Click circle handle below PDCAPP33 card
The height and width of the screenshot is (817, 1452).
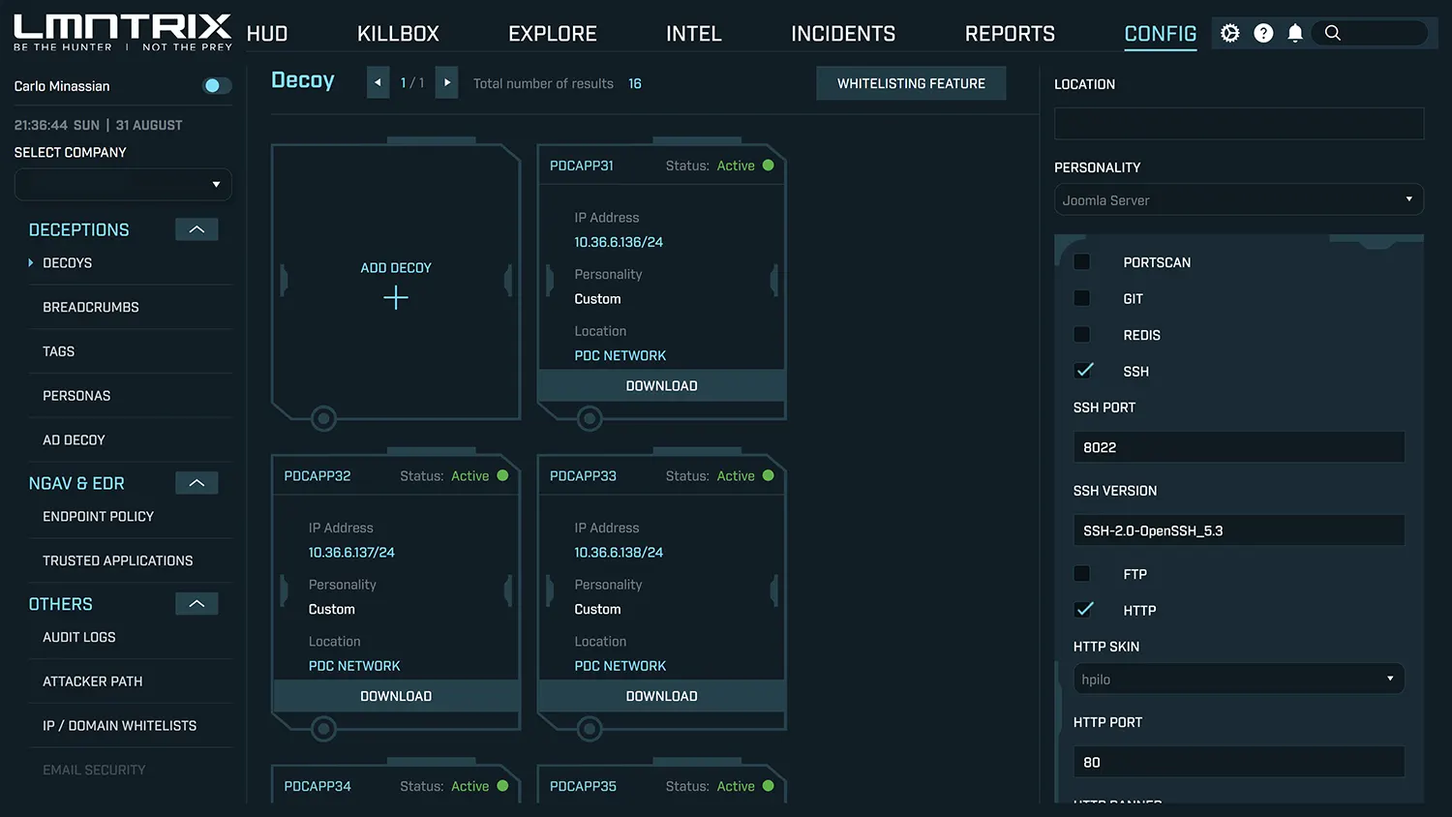(x=590, y=728)
